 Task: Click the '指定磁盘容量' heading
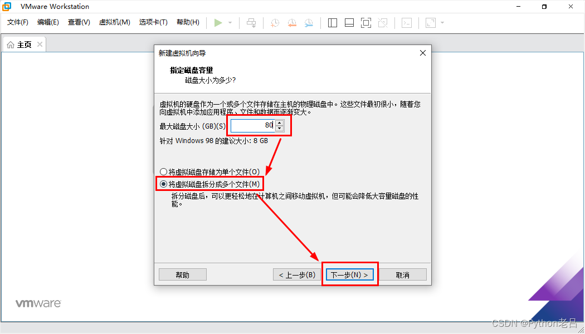click(x=192, y=71)
